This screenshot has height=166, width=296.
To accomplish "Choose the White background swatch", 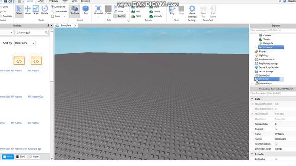I will (x=8, y=157).
